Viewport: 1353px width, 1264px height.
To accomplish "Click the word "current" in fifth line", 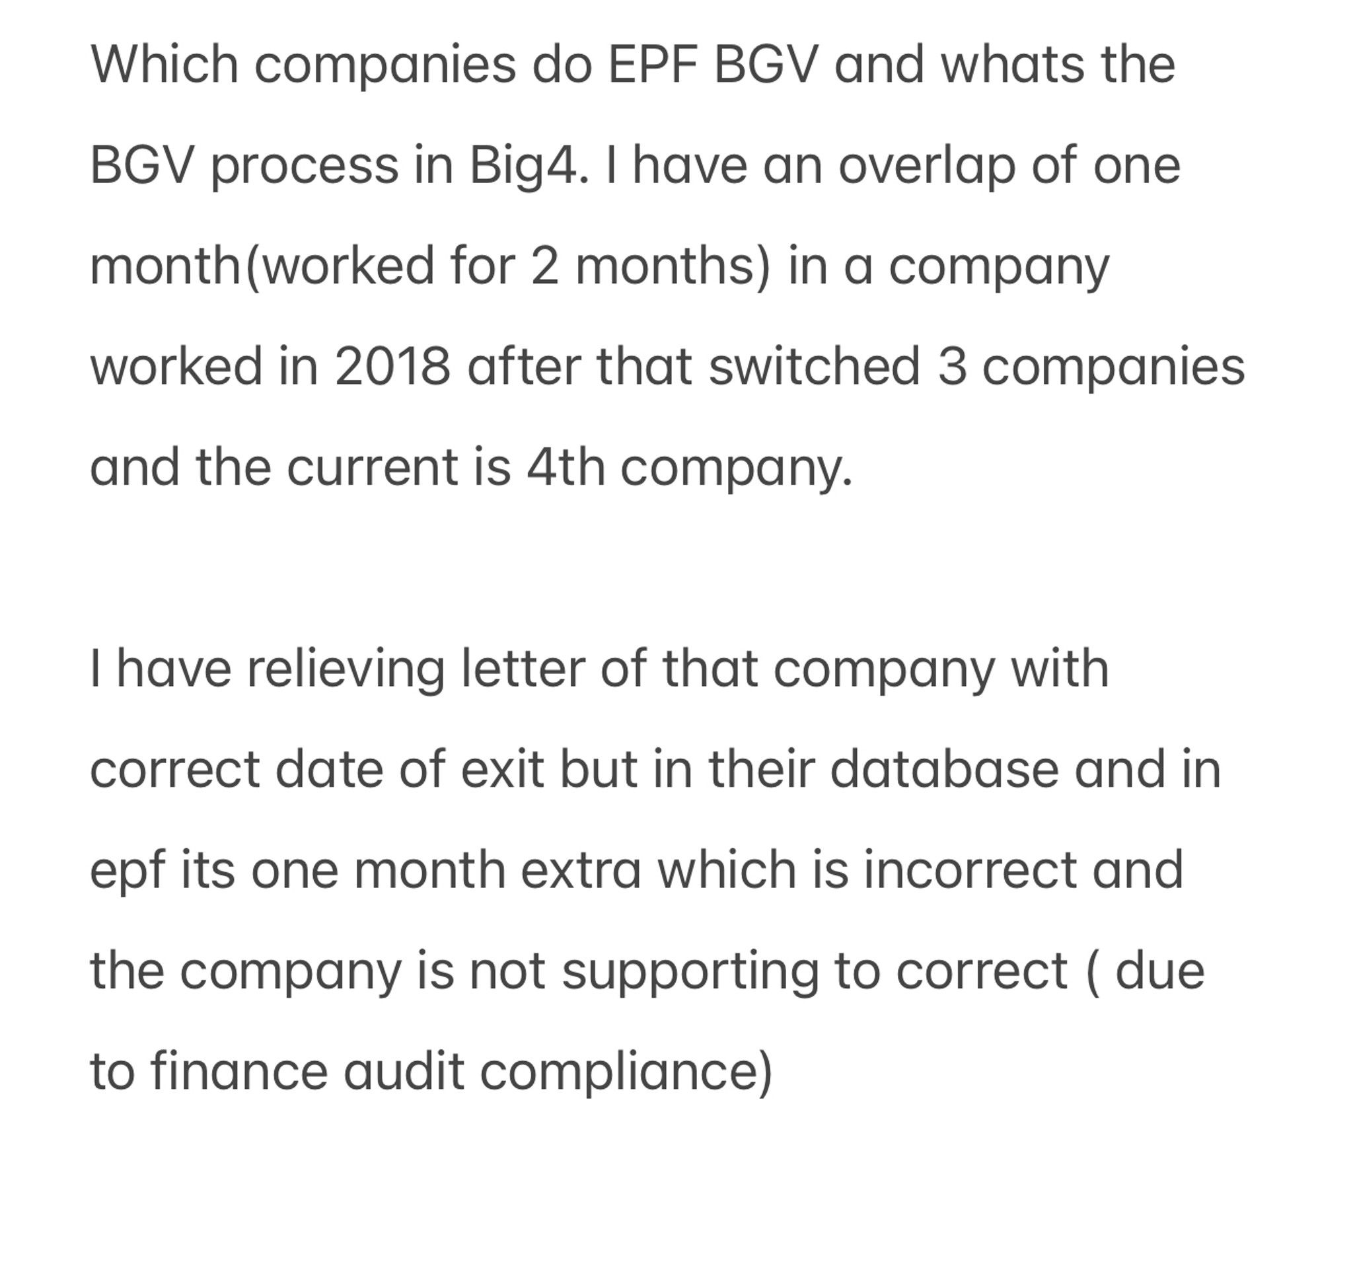I will [x=373, y=468].
